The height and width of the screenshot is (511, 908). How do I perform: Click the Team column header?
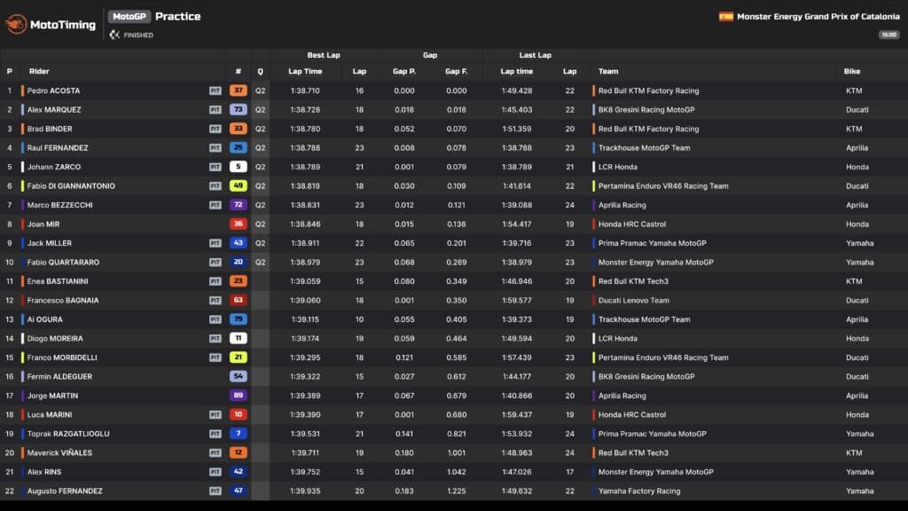coord(608,71)
